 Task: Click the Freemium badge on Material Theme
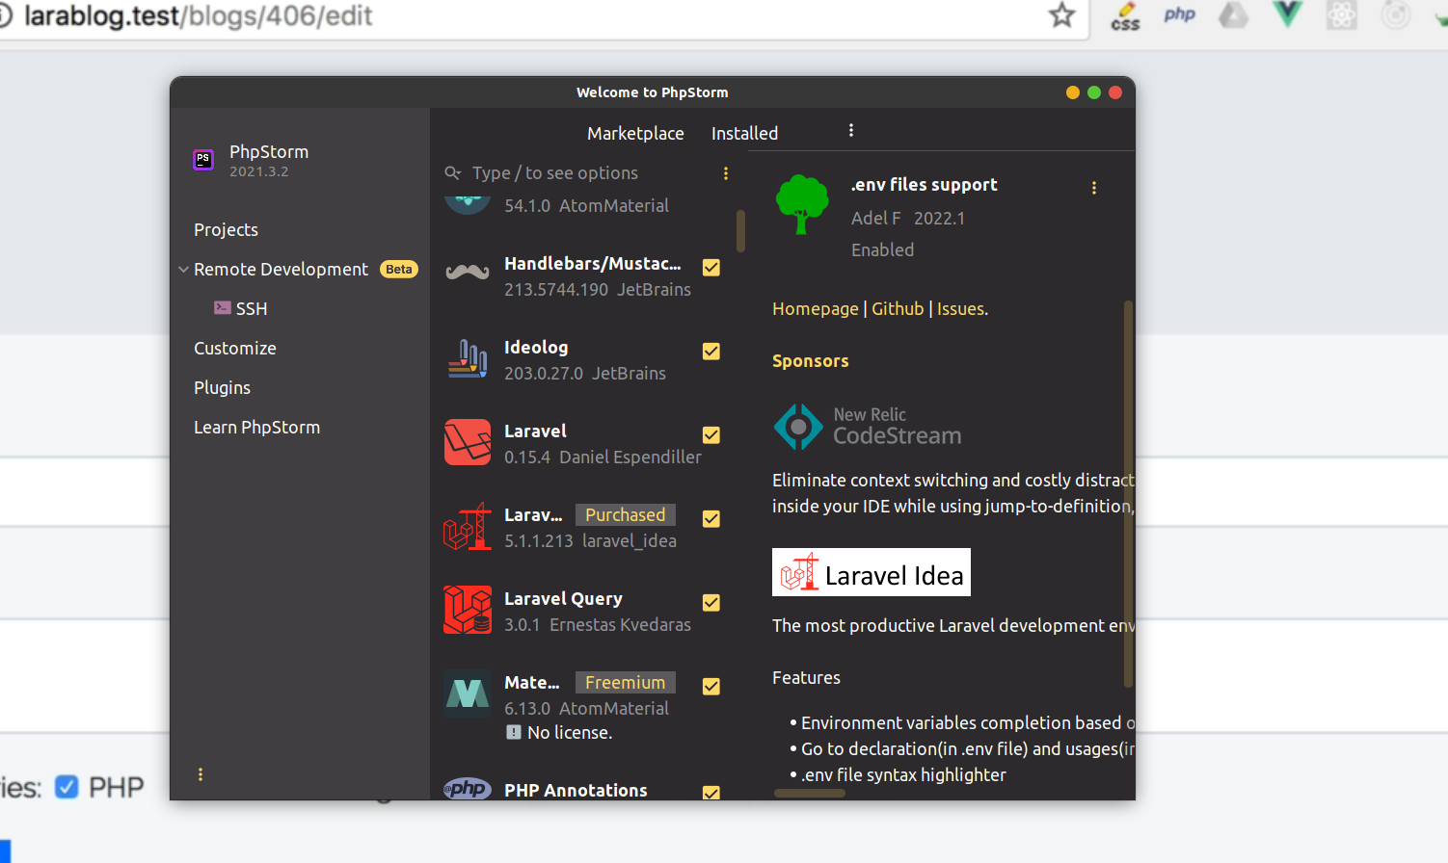pyautogui.click(x=625, y=683)
